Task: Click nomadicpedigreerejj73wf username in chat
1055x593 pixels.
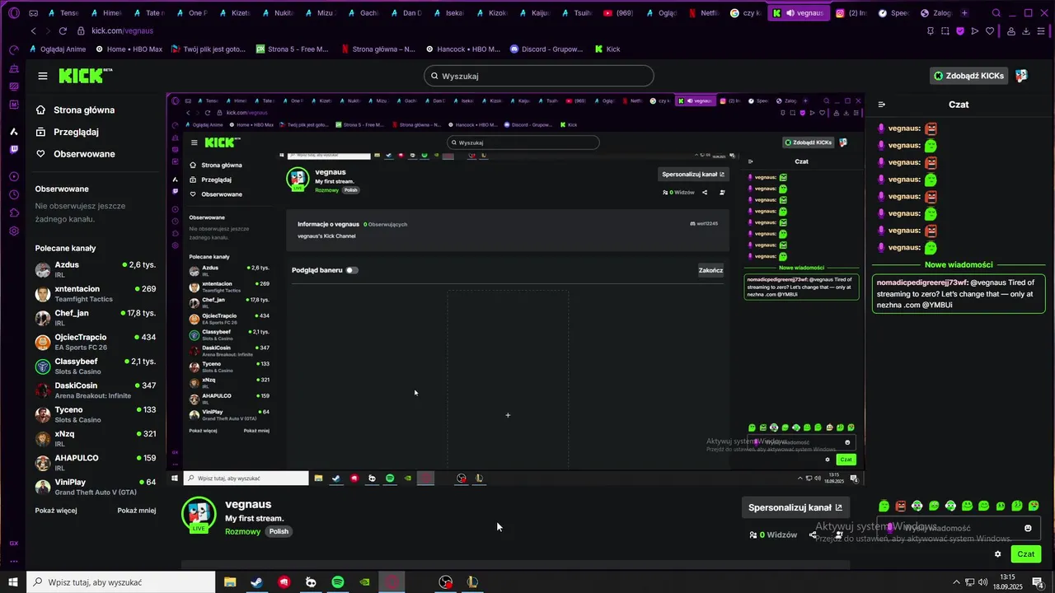Action: (922, 282)
